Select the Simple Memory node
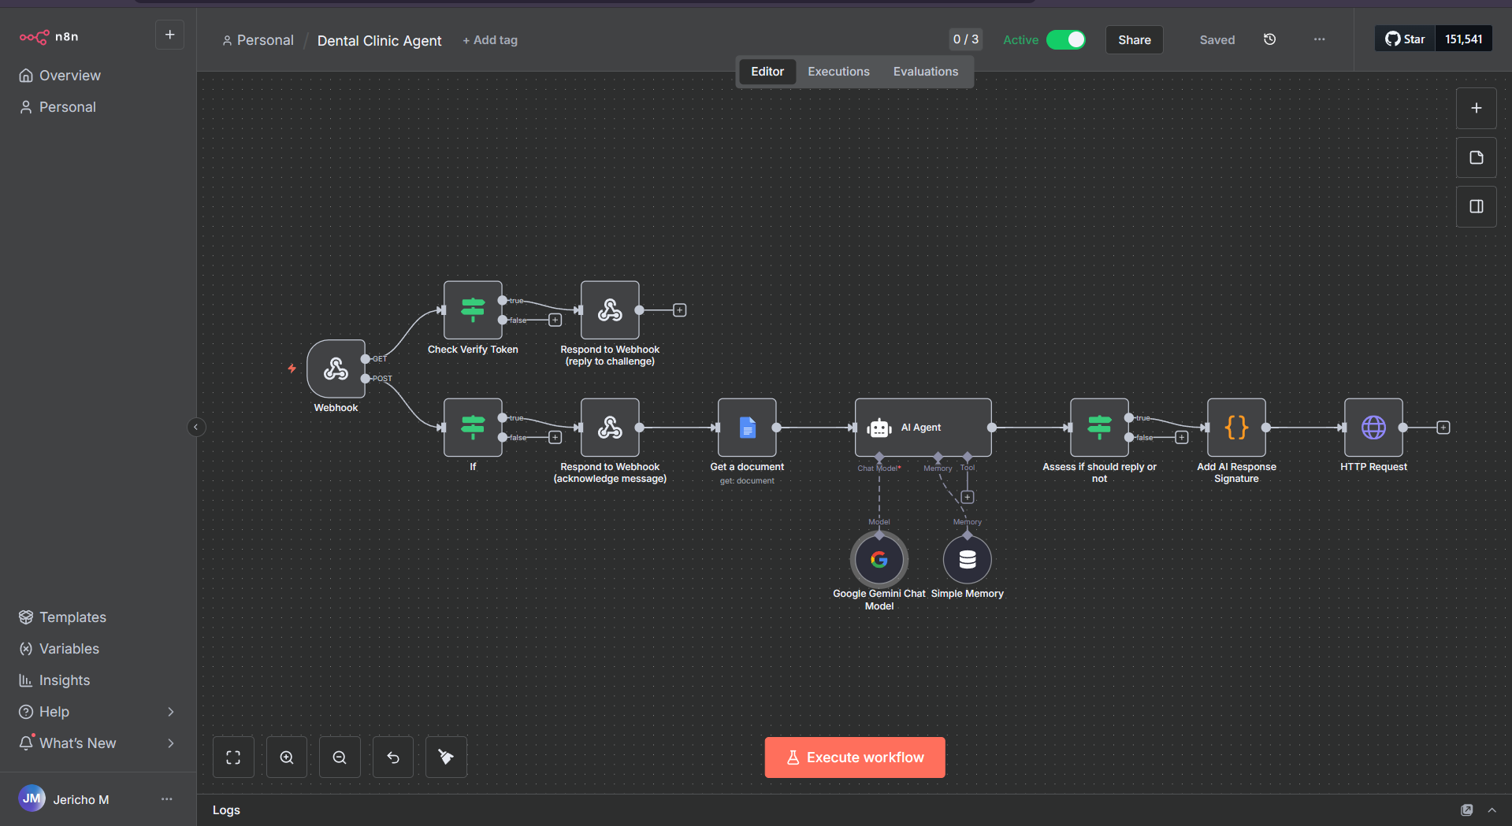 (x=967, y=560)
